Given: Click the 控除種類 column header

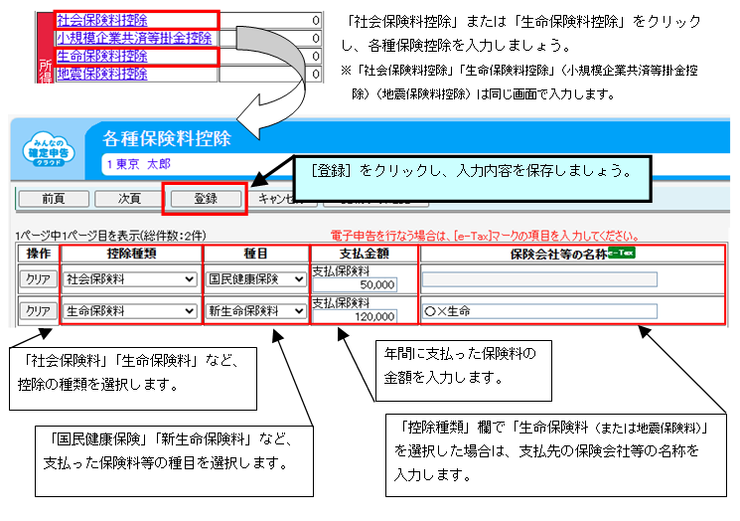Looking at the screenshot, I should (132, 254).
